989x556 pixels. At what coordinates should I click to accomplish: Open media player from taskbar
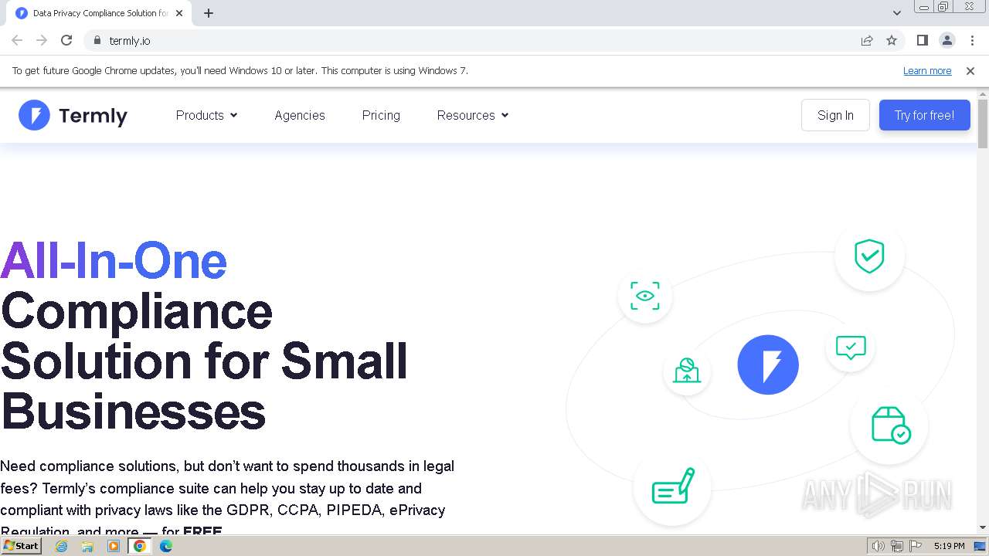[x=114, y=546]
